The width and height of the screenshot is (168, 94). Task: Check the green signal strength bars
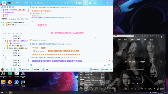(111, 69)
